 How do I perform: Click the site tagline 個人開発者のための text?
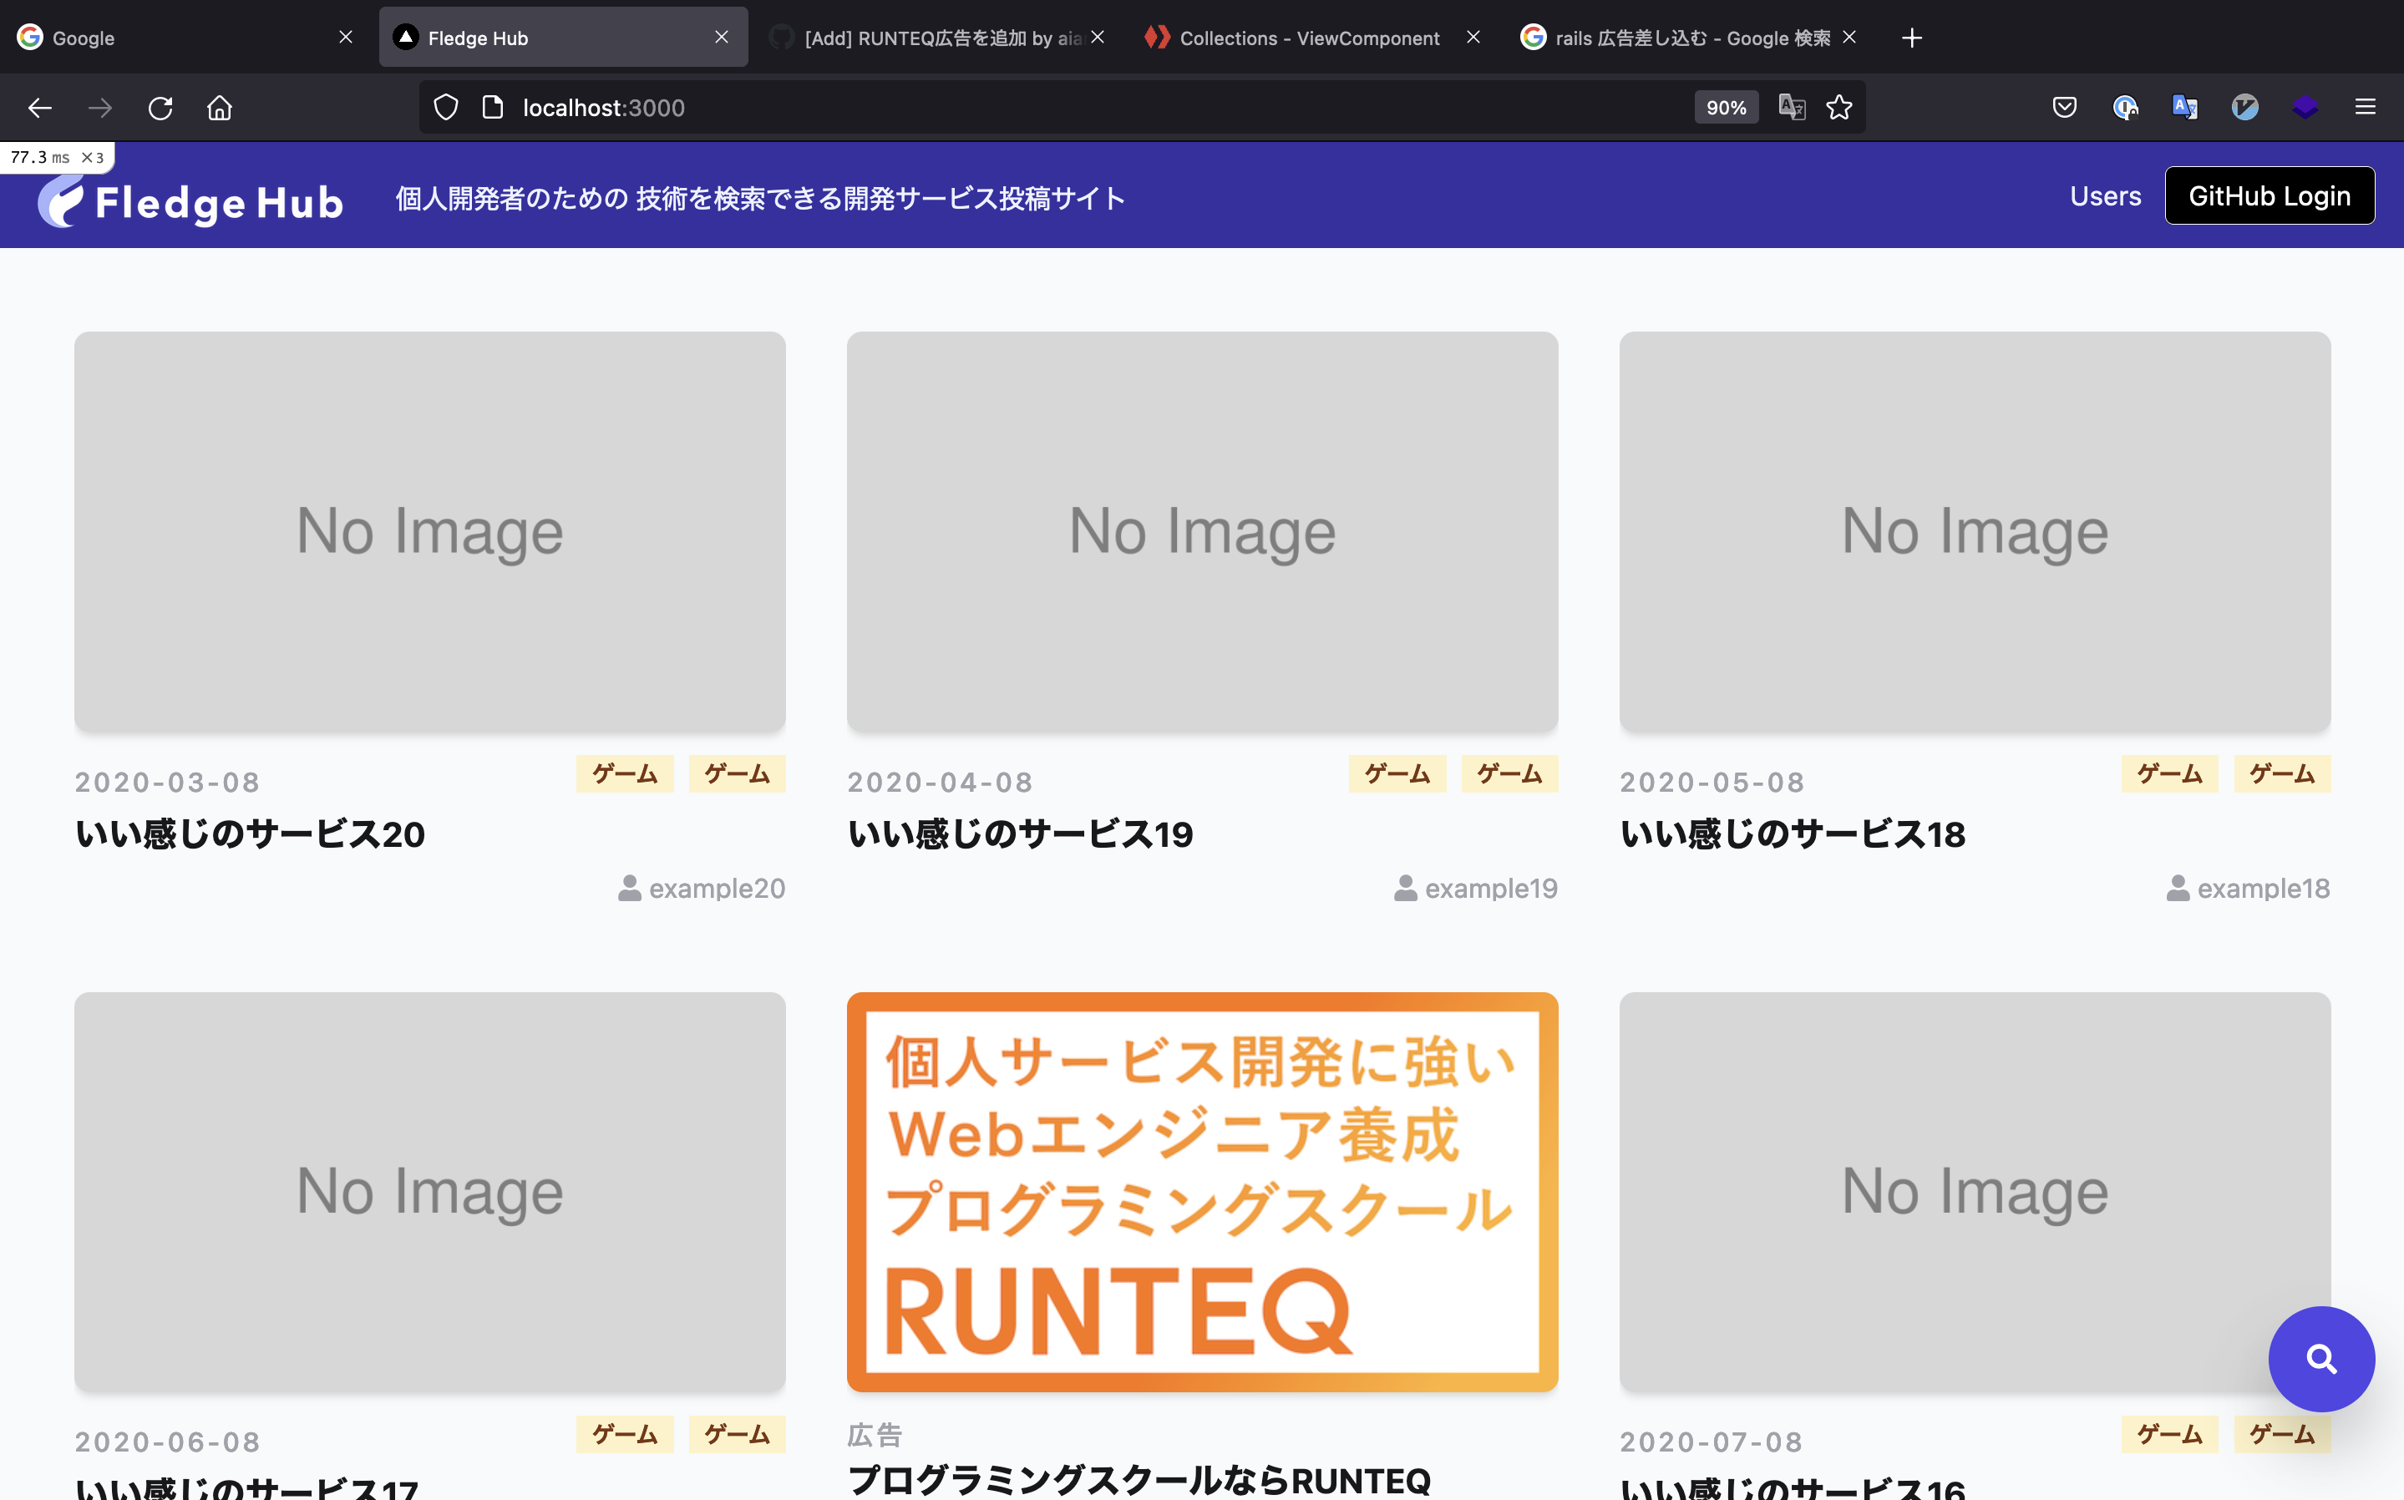[760, 199]
